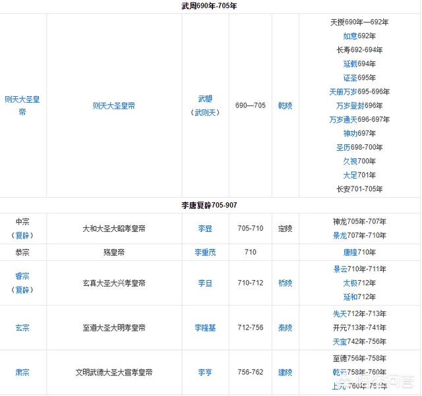Select the 690—705 reign years cell
422x396 pixels.
pos(251,105)
